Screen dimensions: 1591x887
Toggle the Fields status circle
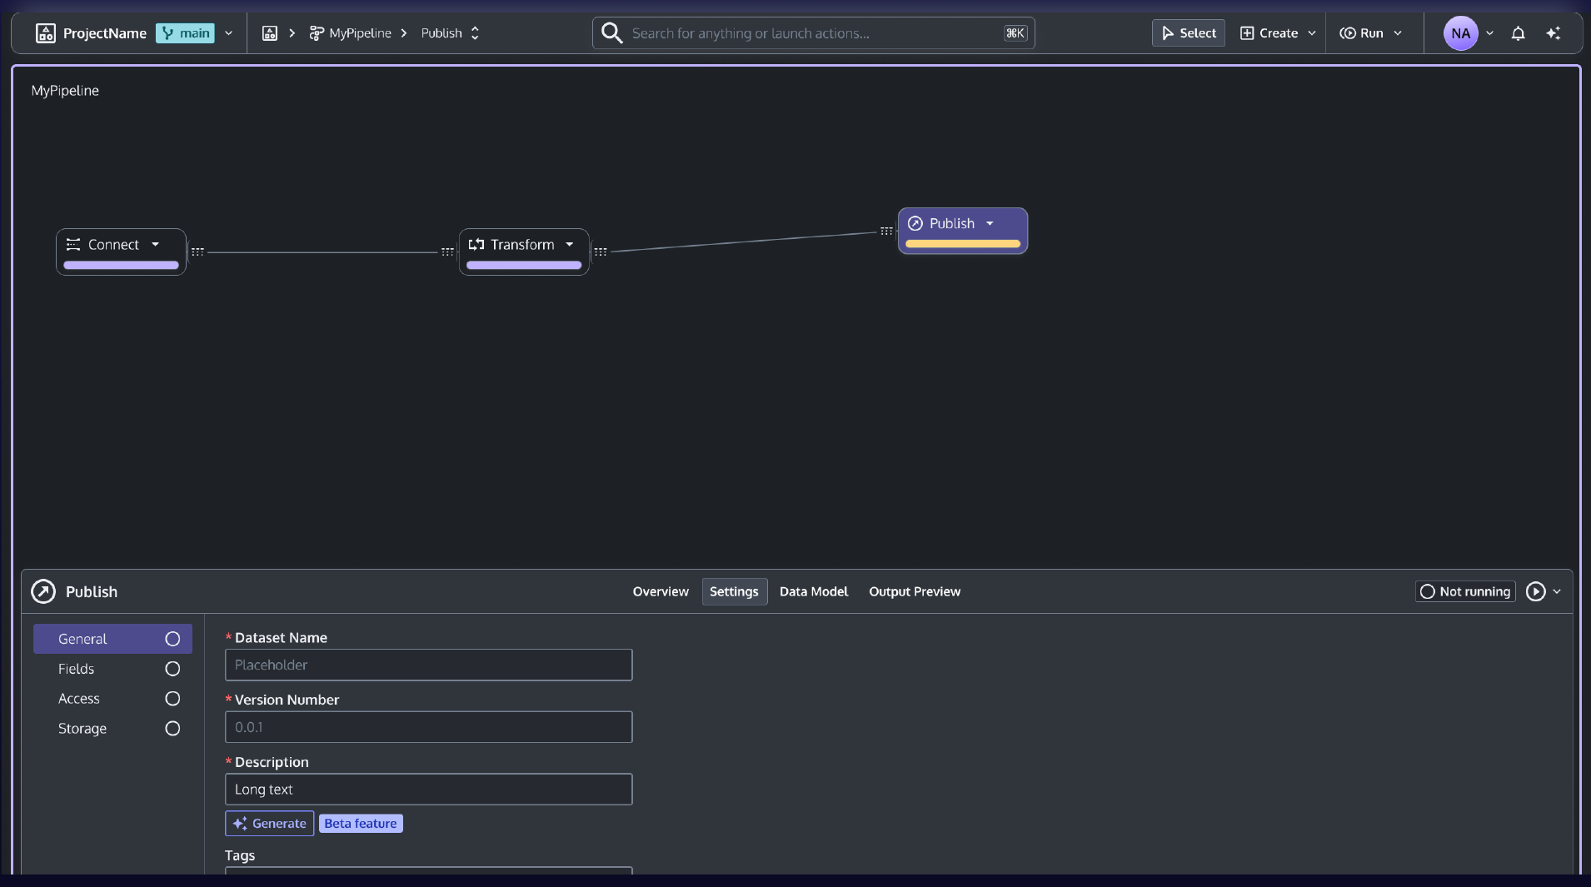click(x=172, y=669)
